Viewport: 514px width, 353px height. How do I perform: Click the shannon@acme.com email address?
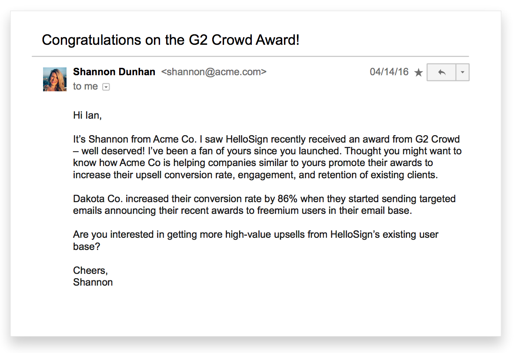(214, 72)
